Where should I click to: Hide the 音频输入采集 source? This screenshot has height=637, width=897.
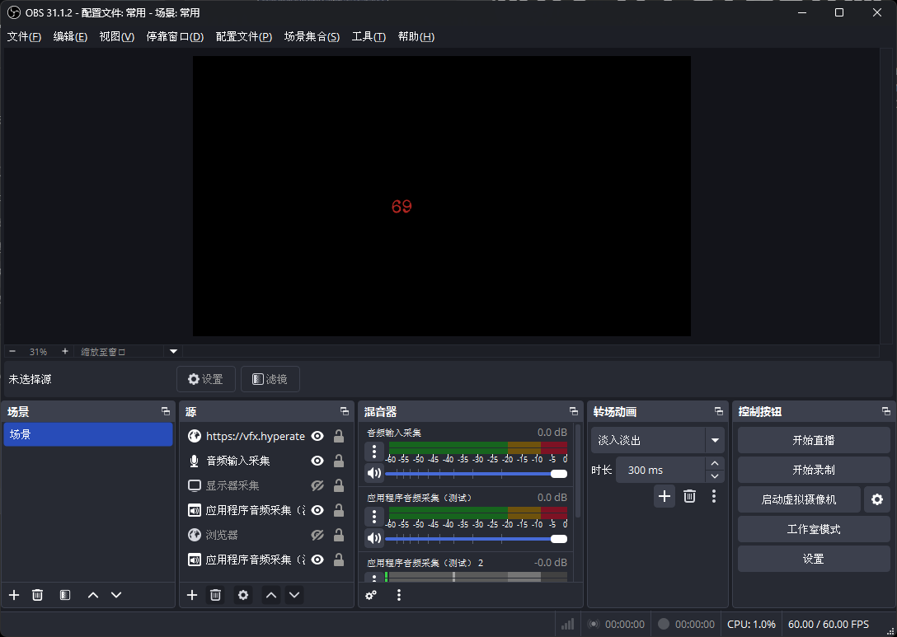pyautogui.click(x=317, y=461)
